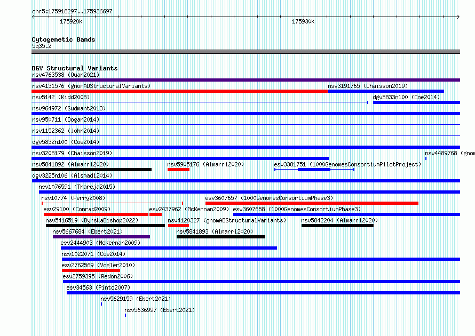Screen dimensions: 475x336
Task: Open esv2444903 (McKernan2009) label
Action: [100, 243]
